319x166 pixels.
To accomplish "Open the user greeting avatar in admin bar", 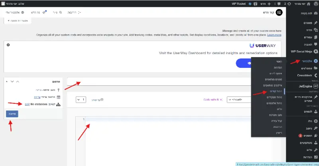I will [3, 4].
